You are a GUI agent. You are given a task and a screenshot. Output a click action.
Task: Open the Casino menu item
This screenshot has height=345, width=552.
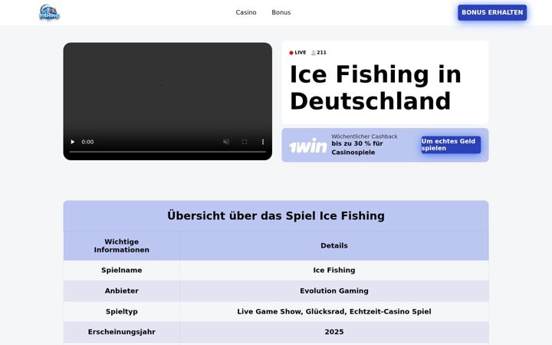coord(246,12)
